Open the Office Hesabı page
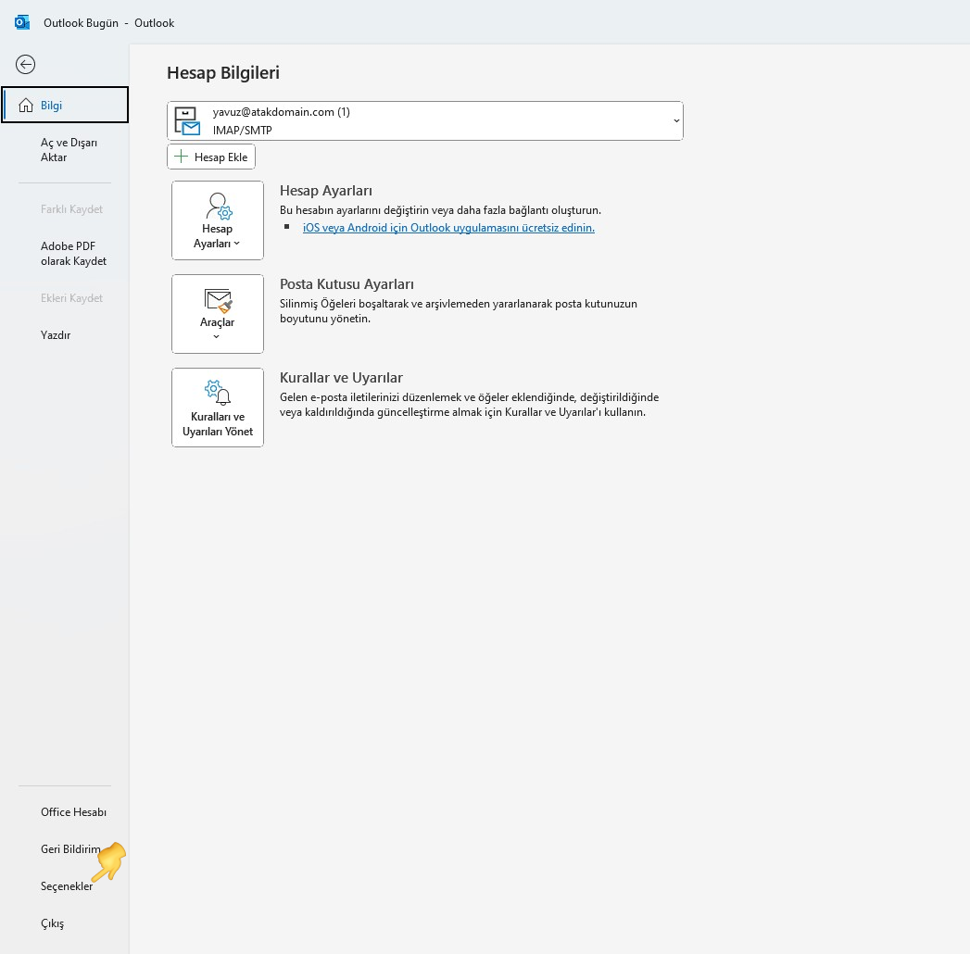This screenshot has width=970, height=954. pyautogui.click(x=73, y=811)
